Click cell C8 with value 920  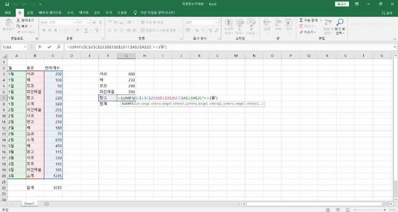click(53, 104)
